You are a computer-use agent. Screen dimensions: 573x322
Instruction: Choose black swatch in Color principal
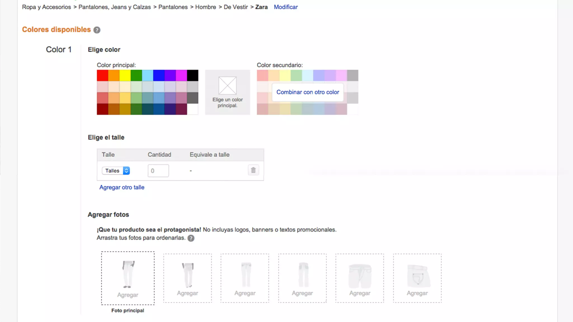[192, 75]
